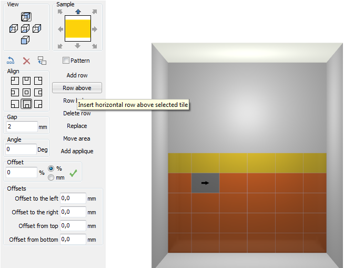Click Replace
Screen dimensions: 344x268
coord(77,126)
